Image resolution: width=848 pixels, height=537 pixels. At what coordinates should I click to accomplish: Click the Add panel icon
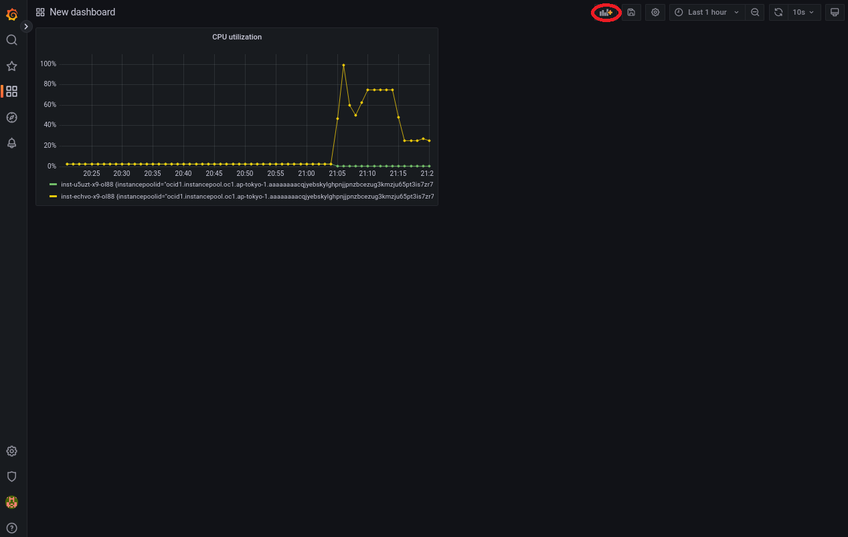[x=606, y=12]
